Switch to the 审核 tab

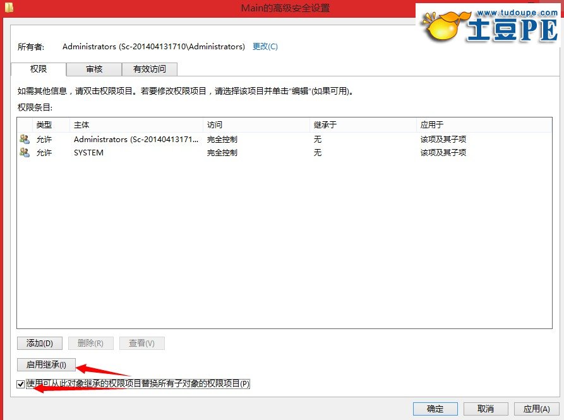(x=93, y=69)
